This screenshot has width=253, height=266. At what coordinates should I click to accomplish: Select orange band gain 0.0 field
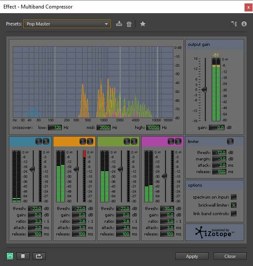[79, 215]
